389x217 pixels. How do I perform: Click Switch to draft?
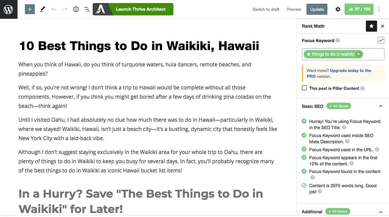(266, 9)
